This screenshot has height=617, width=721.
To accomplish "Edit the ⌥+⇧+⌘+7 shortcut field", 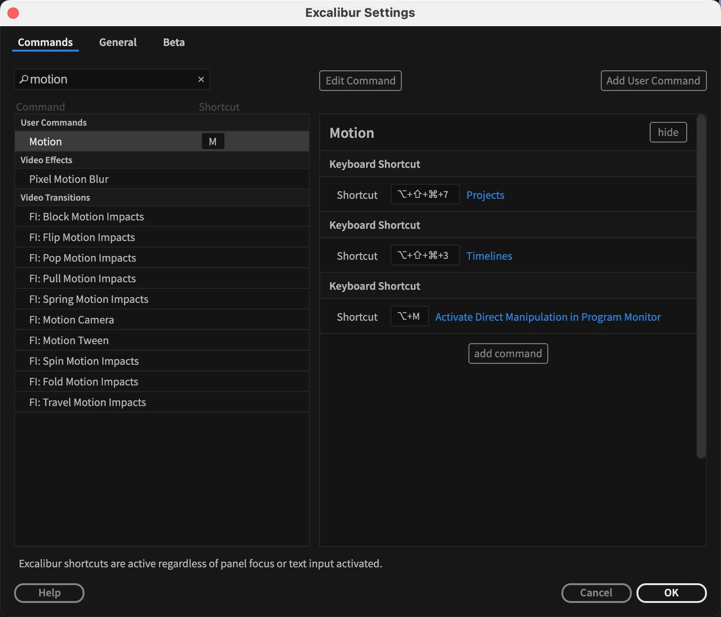I will (425, 194).
